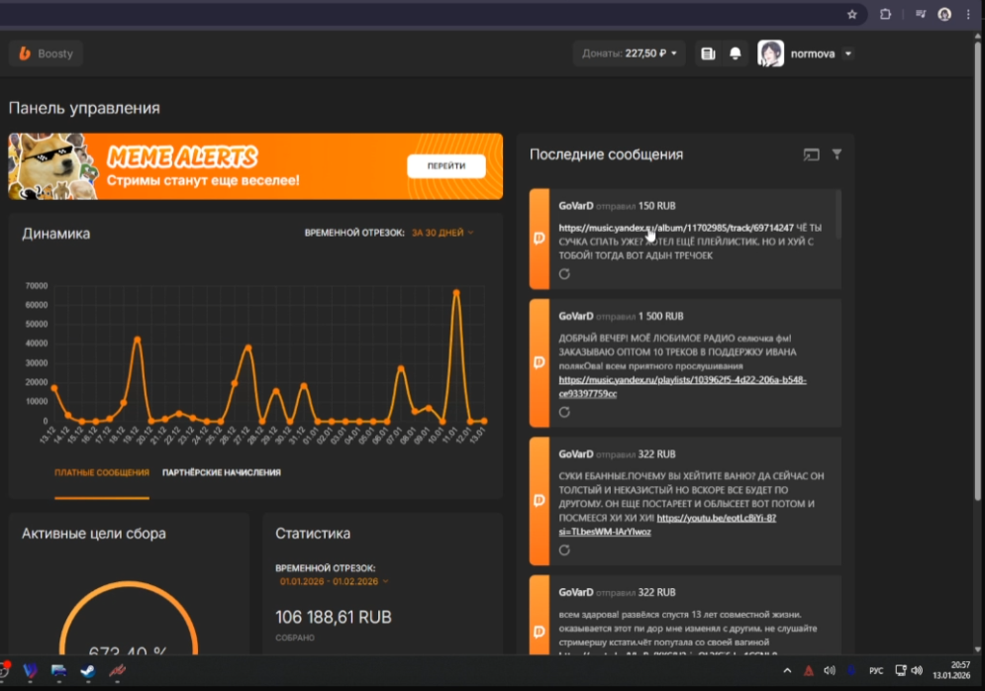
Task: Click the chart peak point at 11.01
Action: click(456, 293)
